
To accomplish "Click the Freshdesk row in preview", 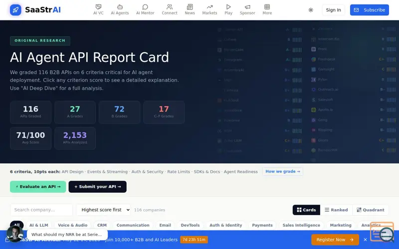I will (354, 59).
